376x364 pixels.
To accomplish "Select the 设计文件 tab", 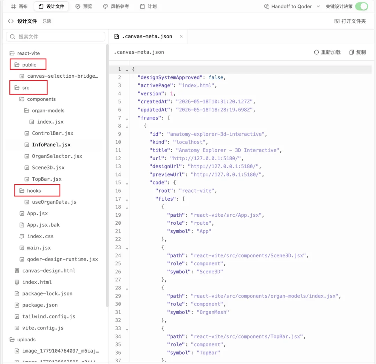I will pyautogui.click(x=51, y=7).
